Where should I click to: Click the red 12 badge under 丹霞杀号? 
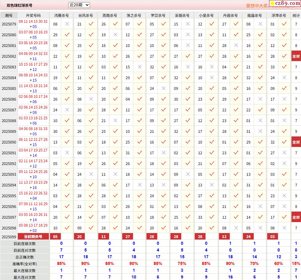(x=224, y=237)
